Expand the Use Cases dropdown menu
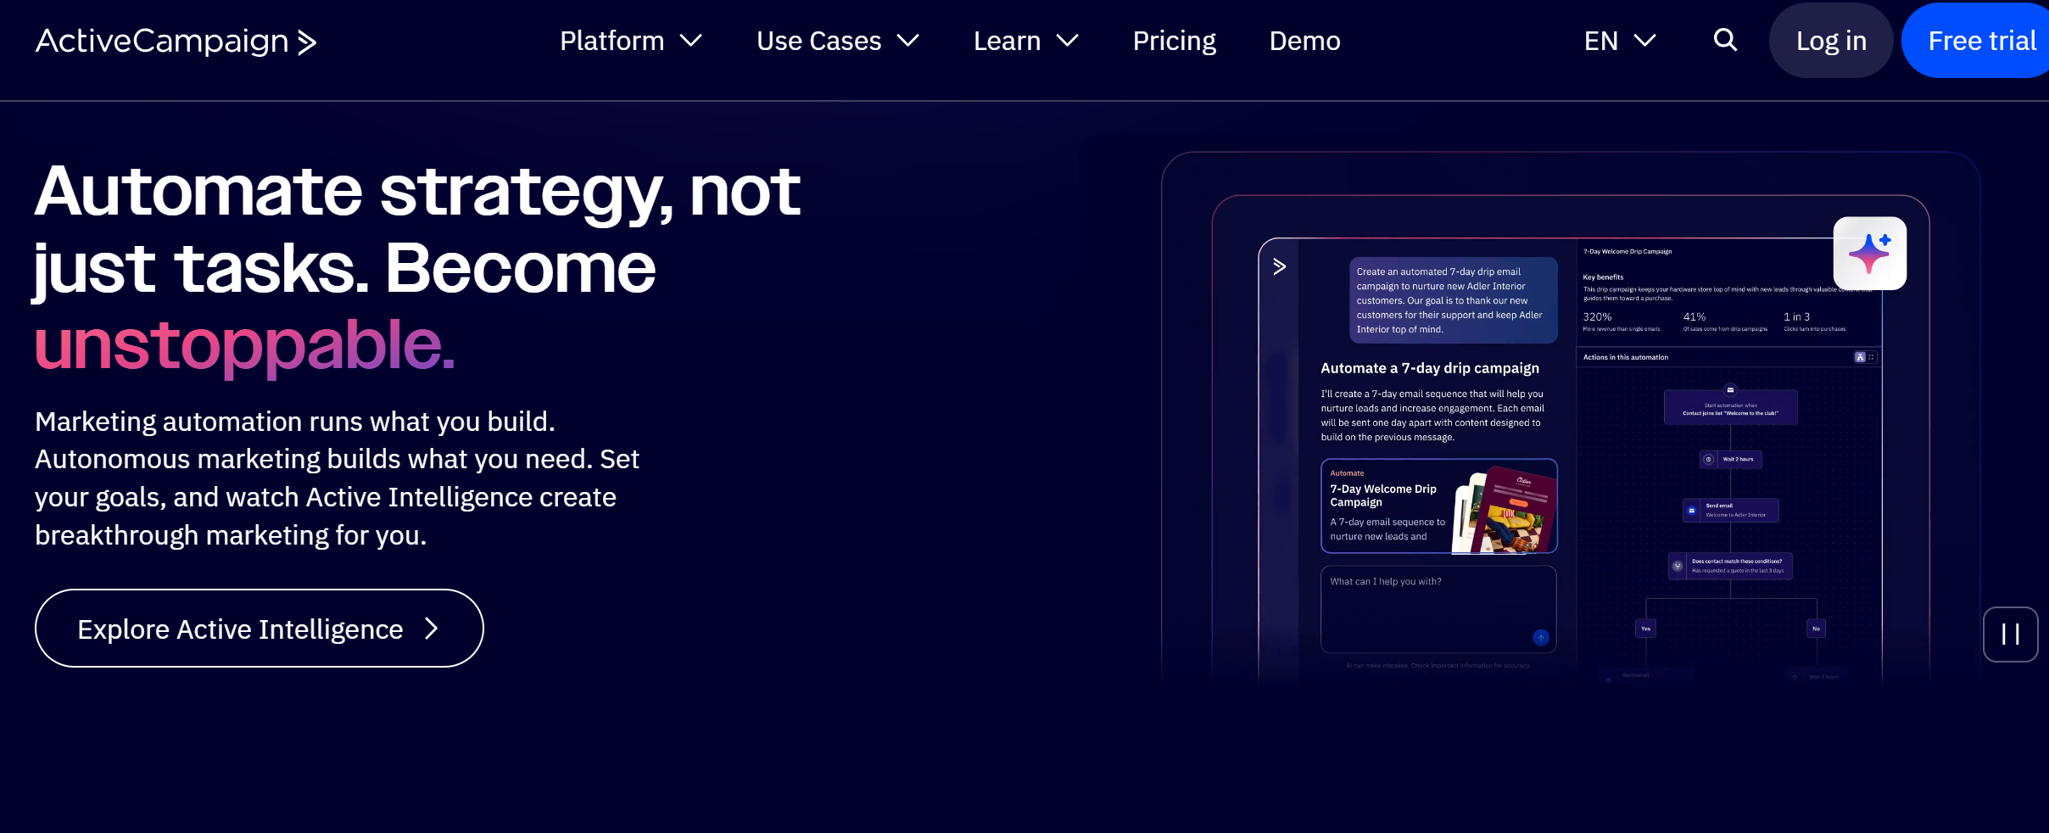 (x=837, y=41)
